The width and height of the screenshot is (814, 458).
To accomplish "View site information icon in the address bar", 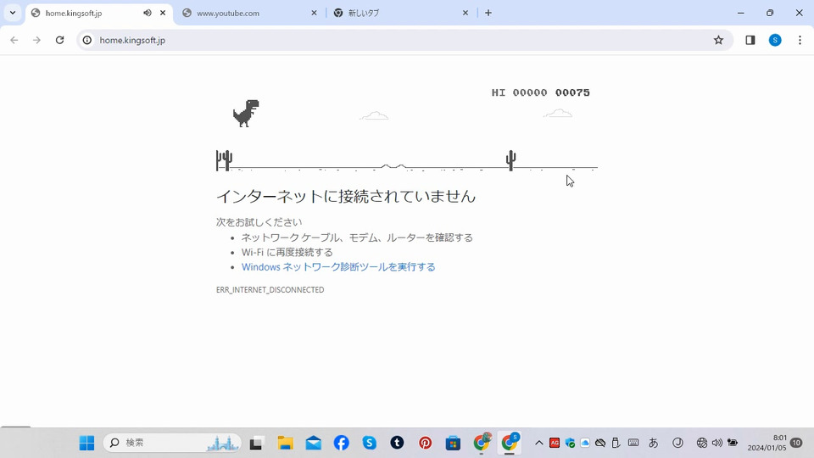I will (87, 40).
